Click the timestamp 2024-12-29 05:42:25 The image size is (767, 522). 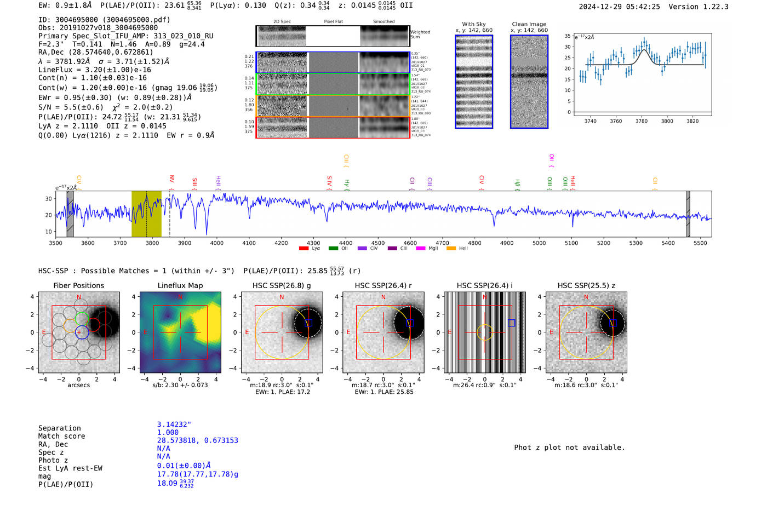[x=620, y=7]
